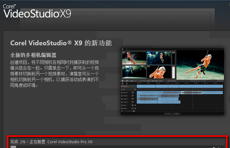Click the installation progress bar at bottom

click(118, 147)
